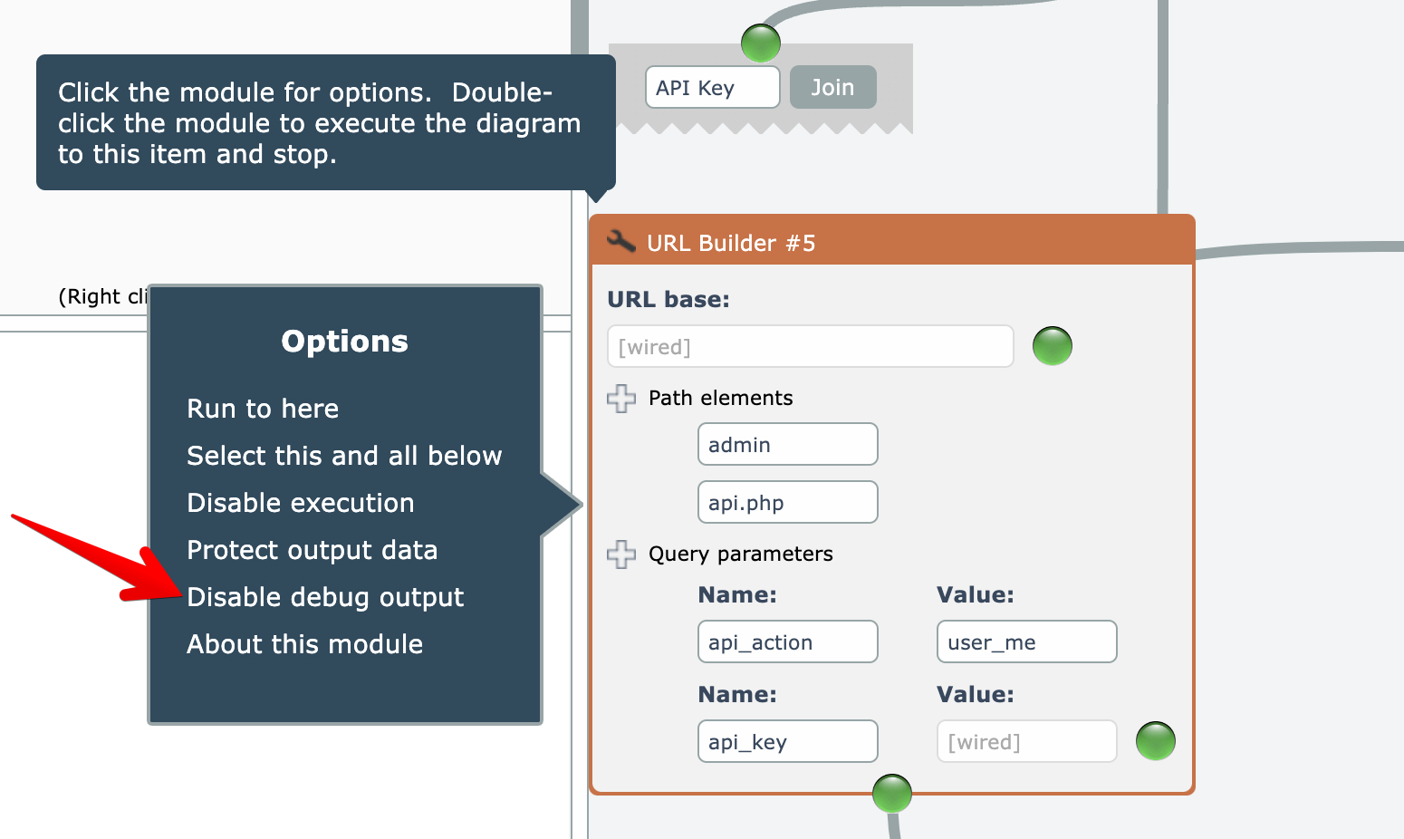This screenshot has width=1404, height=839.
Task: Choose Select this and all below
Action: click(344, 456)
